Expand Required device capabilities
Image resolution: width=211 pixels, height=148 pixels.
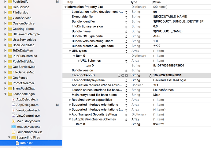point(70,100)
